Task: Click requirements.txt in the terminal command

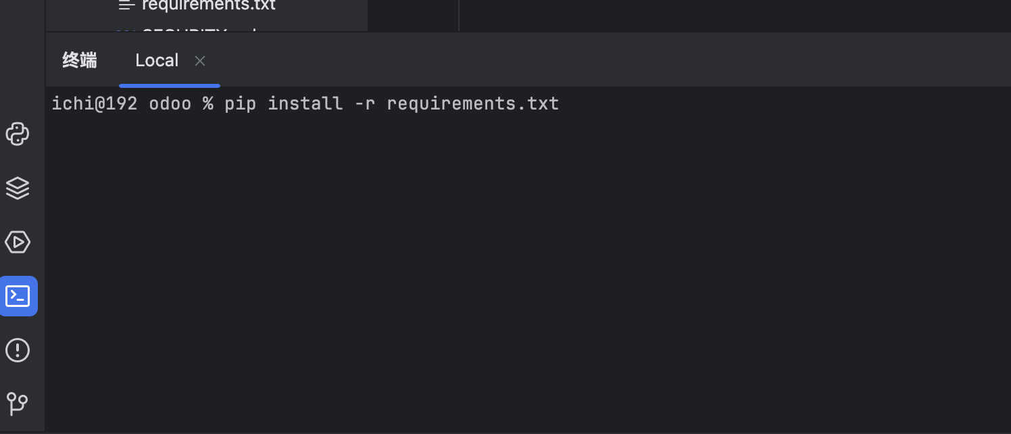Action: 473,103
